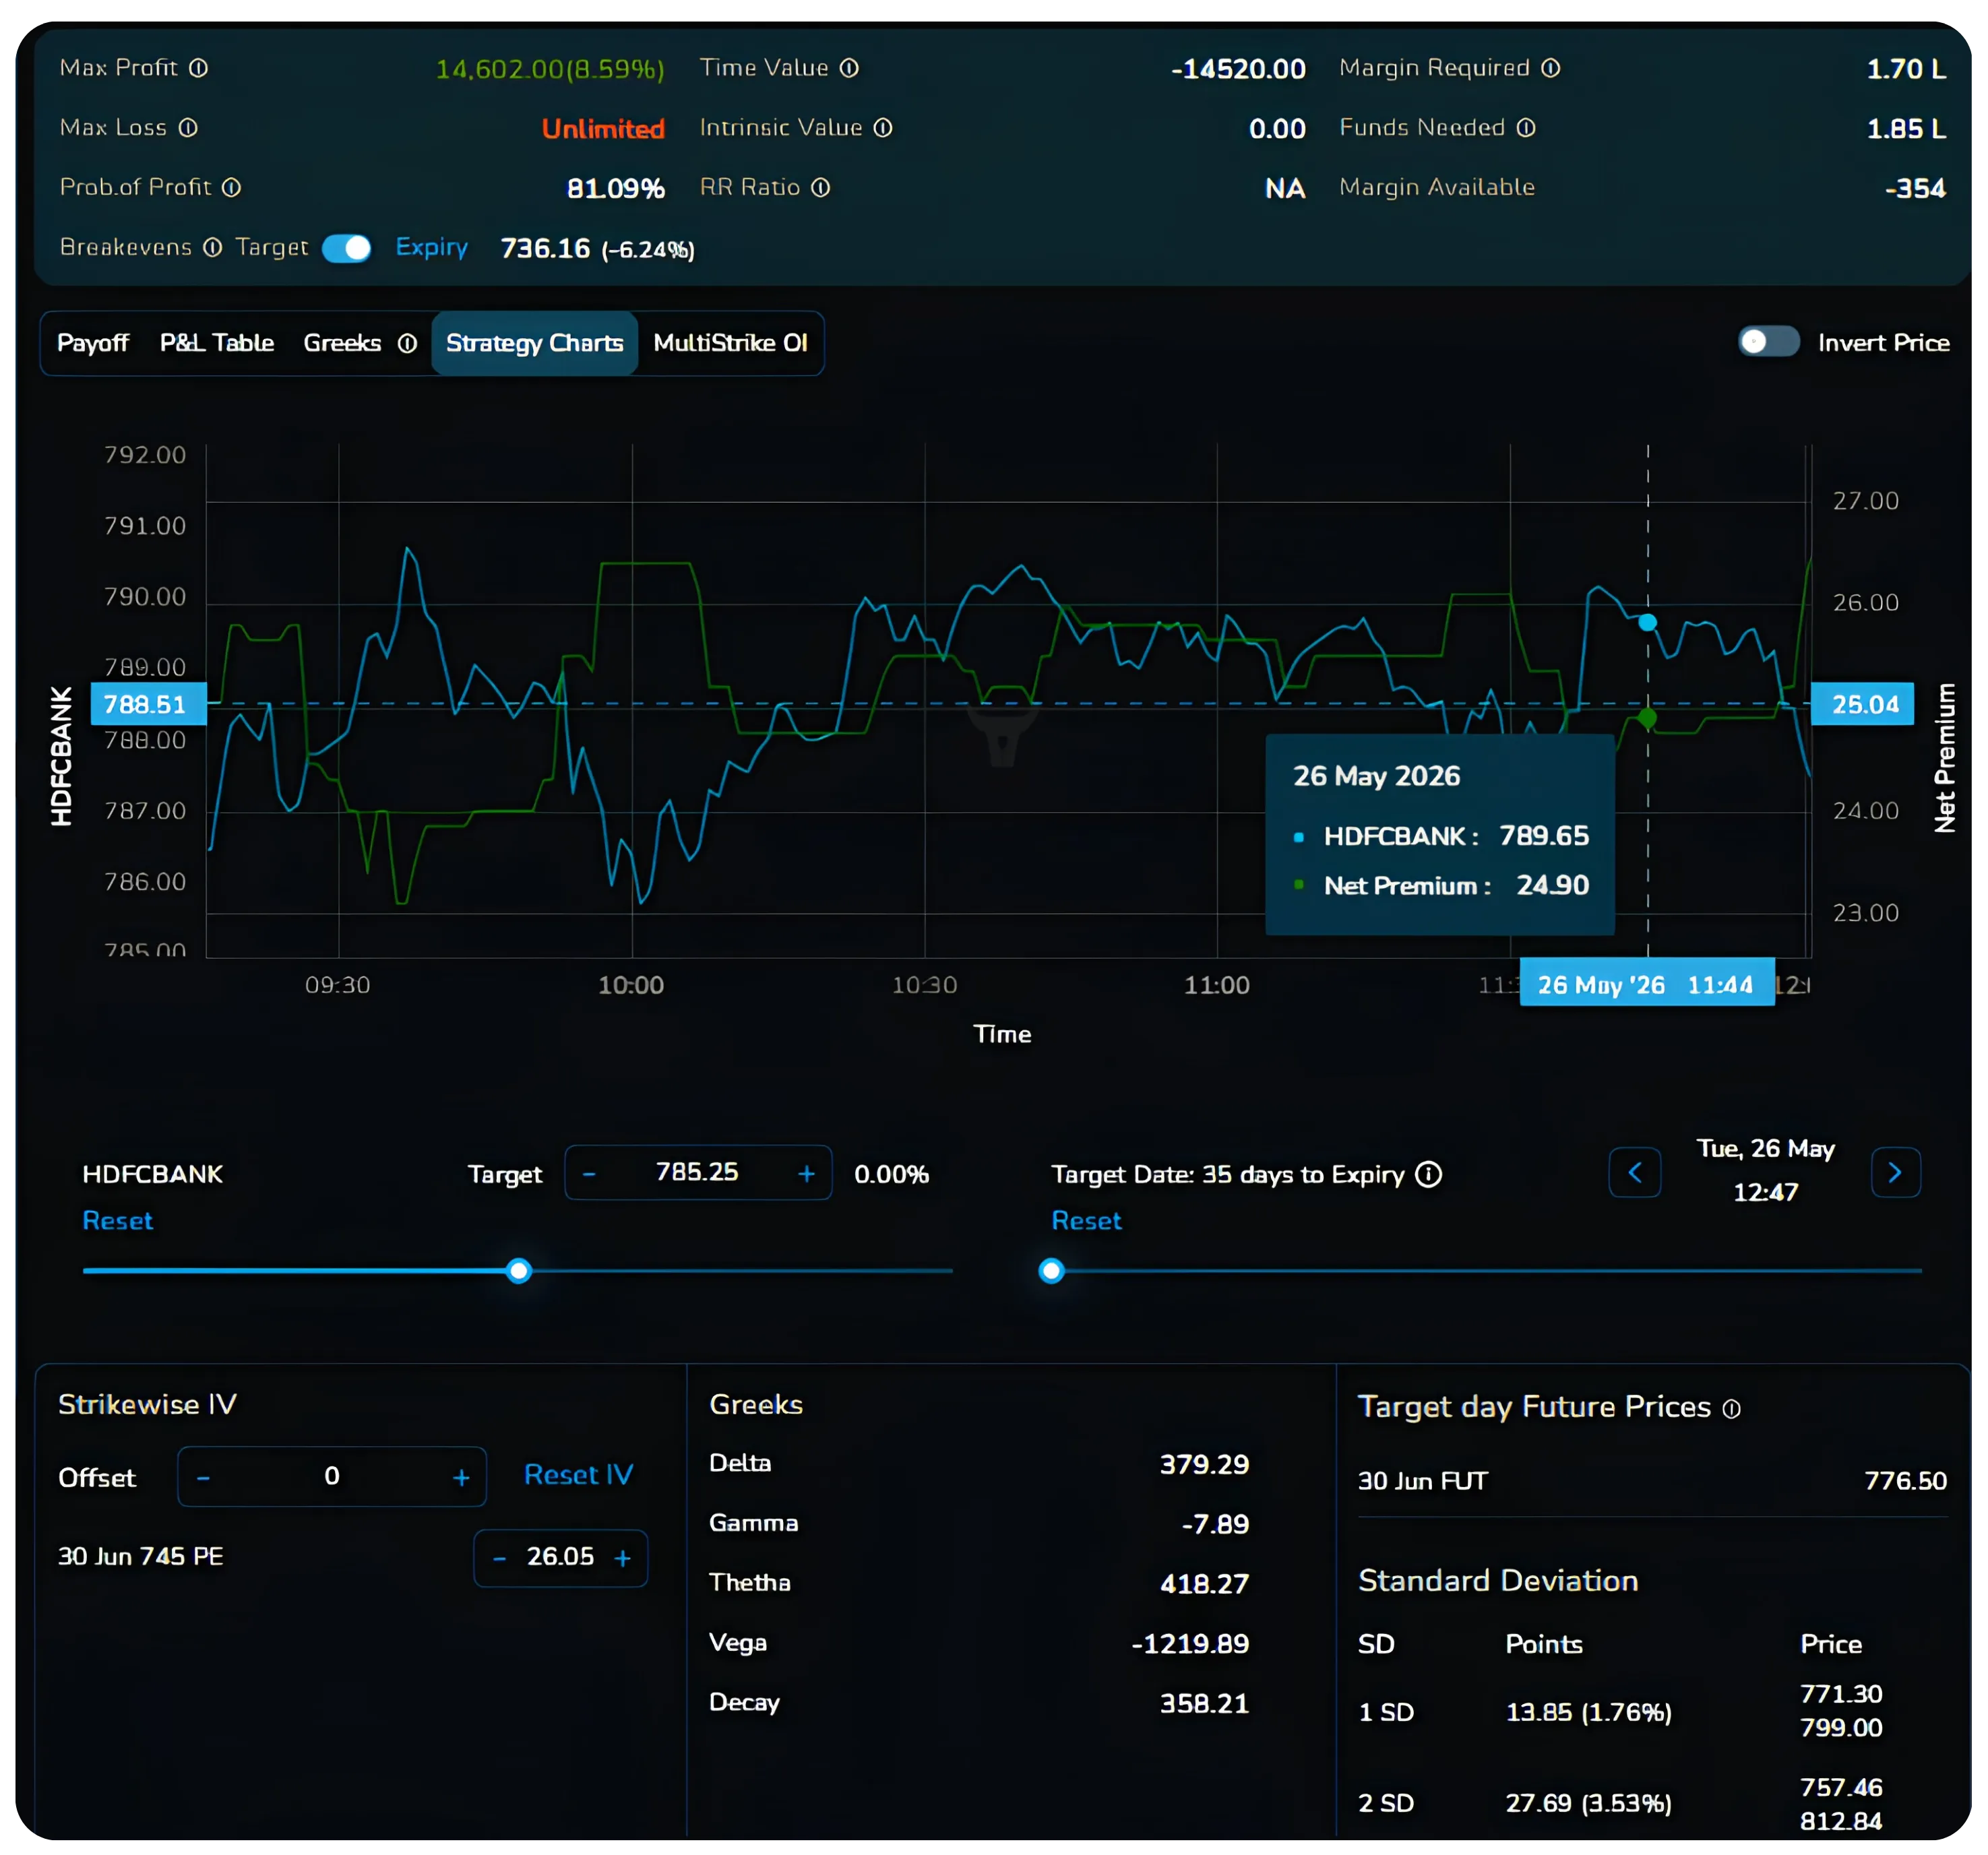This screenshot has width=1988, height=1855.
Task: Increase 30 Jun 745 PE IV
Action: tap(622, 1558)
